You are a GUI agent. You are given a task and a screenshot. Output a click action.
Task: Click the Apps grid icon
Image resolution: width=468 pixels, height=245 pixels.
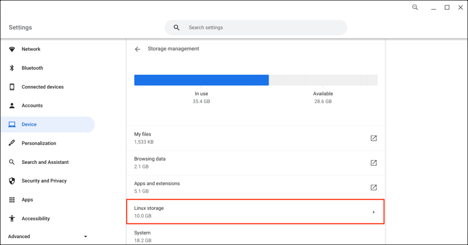tap(12, 200)
